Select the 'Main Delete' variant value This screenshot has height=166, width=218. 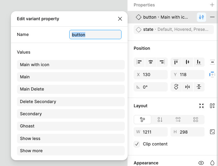click(x=71, y=89)
